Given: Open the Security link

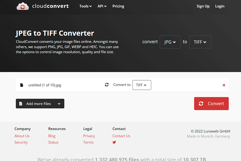Looking at the screenshot, I should coord(21,142).
